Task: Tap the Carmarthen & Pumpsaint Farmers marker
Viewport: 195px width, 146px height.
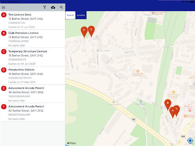Action: click(x=173, y=92)
